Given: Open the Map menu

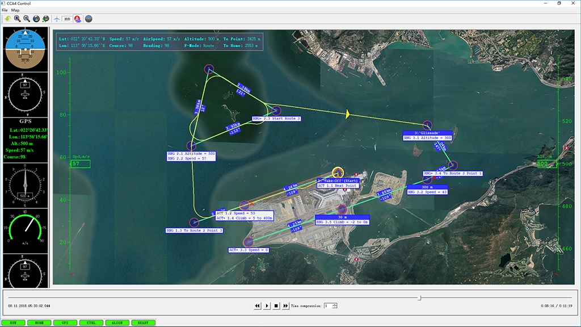Looking at the screenshot, I should point(15,10).
